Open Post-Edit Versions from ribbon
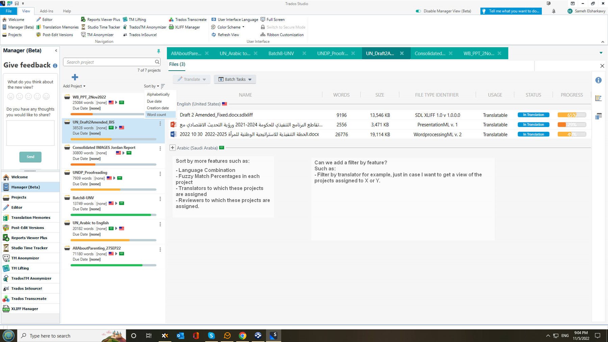 (x=55, y=34)
